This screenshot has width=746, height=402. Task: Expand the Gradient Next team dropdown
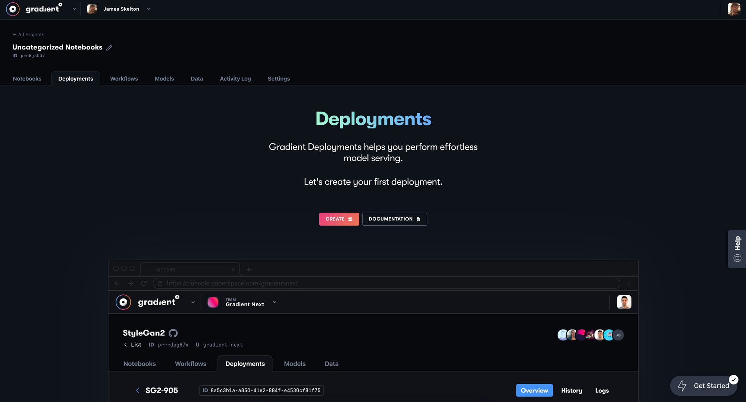[x=275, y=302]
